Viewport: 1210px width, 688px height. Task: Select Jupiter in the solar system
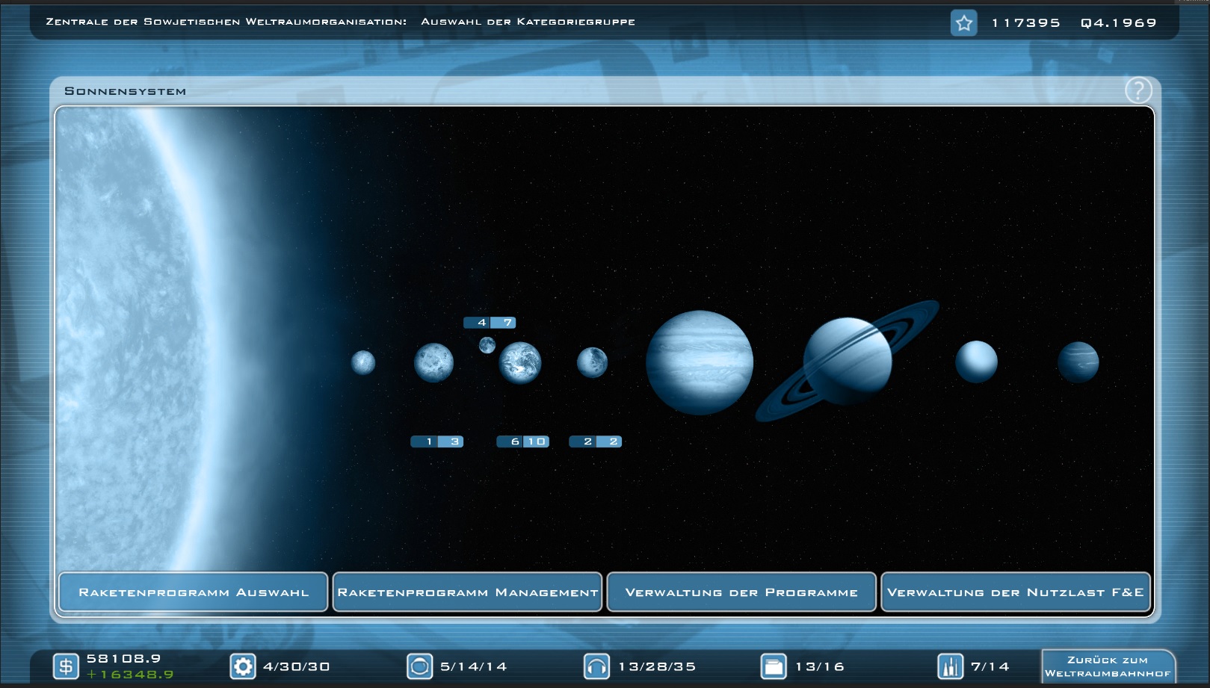(700, 362)
